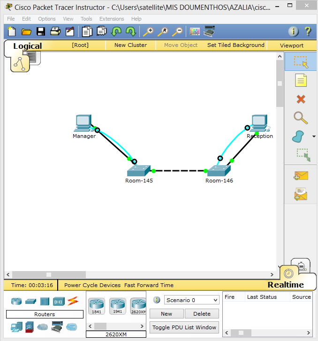
Task: Open the Activity Wizard icon
Action: [x=70, y=31]
